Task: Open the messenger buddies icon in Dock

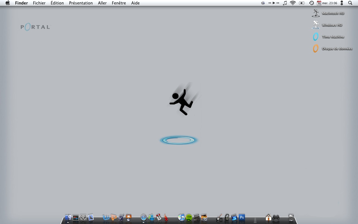Action: [151, 217]
